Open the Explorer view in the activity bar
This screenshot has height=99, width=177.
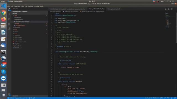pos(9,10)
